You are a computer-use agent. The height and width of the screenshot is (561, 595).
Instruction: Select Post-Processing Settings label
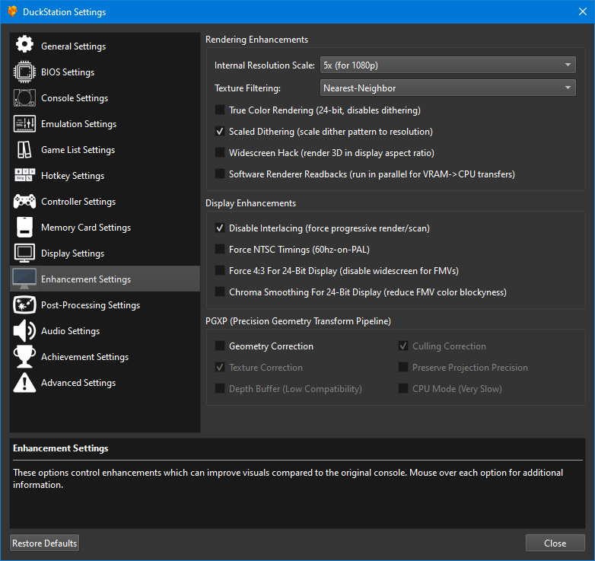tap(91, 305)
